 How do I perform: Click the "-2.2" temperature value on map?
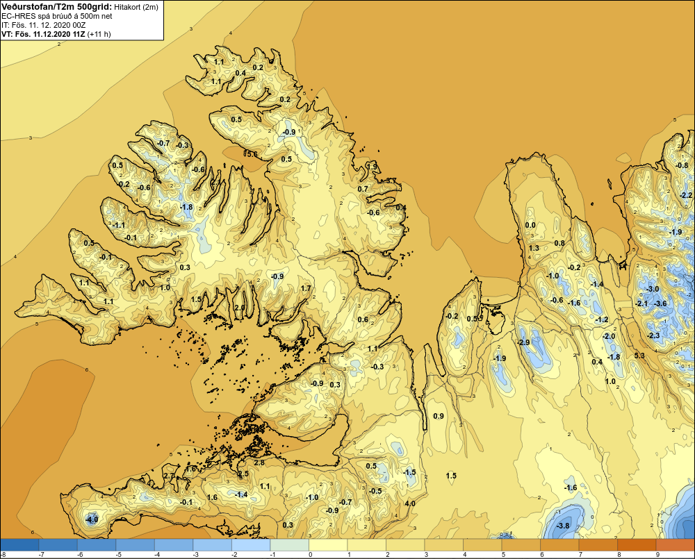(685, 195)
